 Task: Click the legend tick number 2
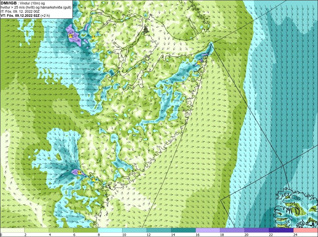coord(25,235)
